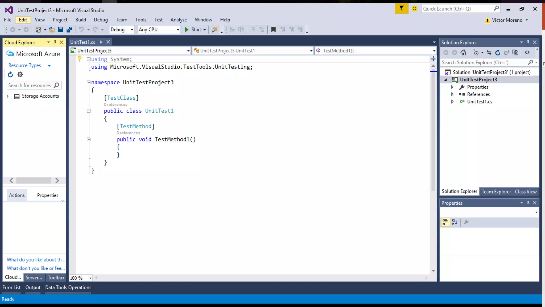This screenshot has height=307, width=545.
Task: Open the Test menu
Action: [158, 20]
